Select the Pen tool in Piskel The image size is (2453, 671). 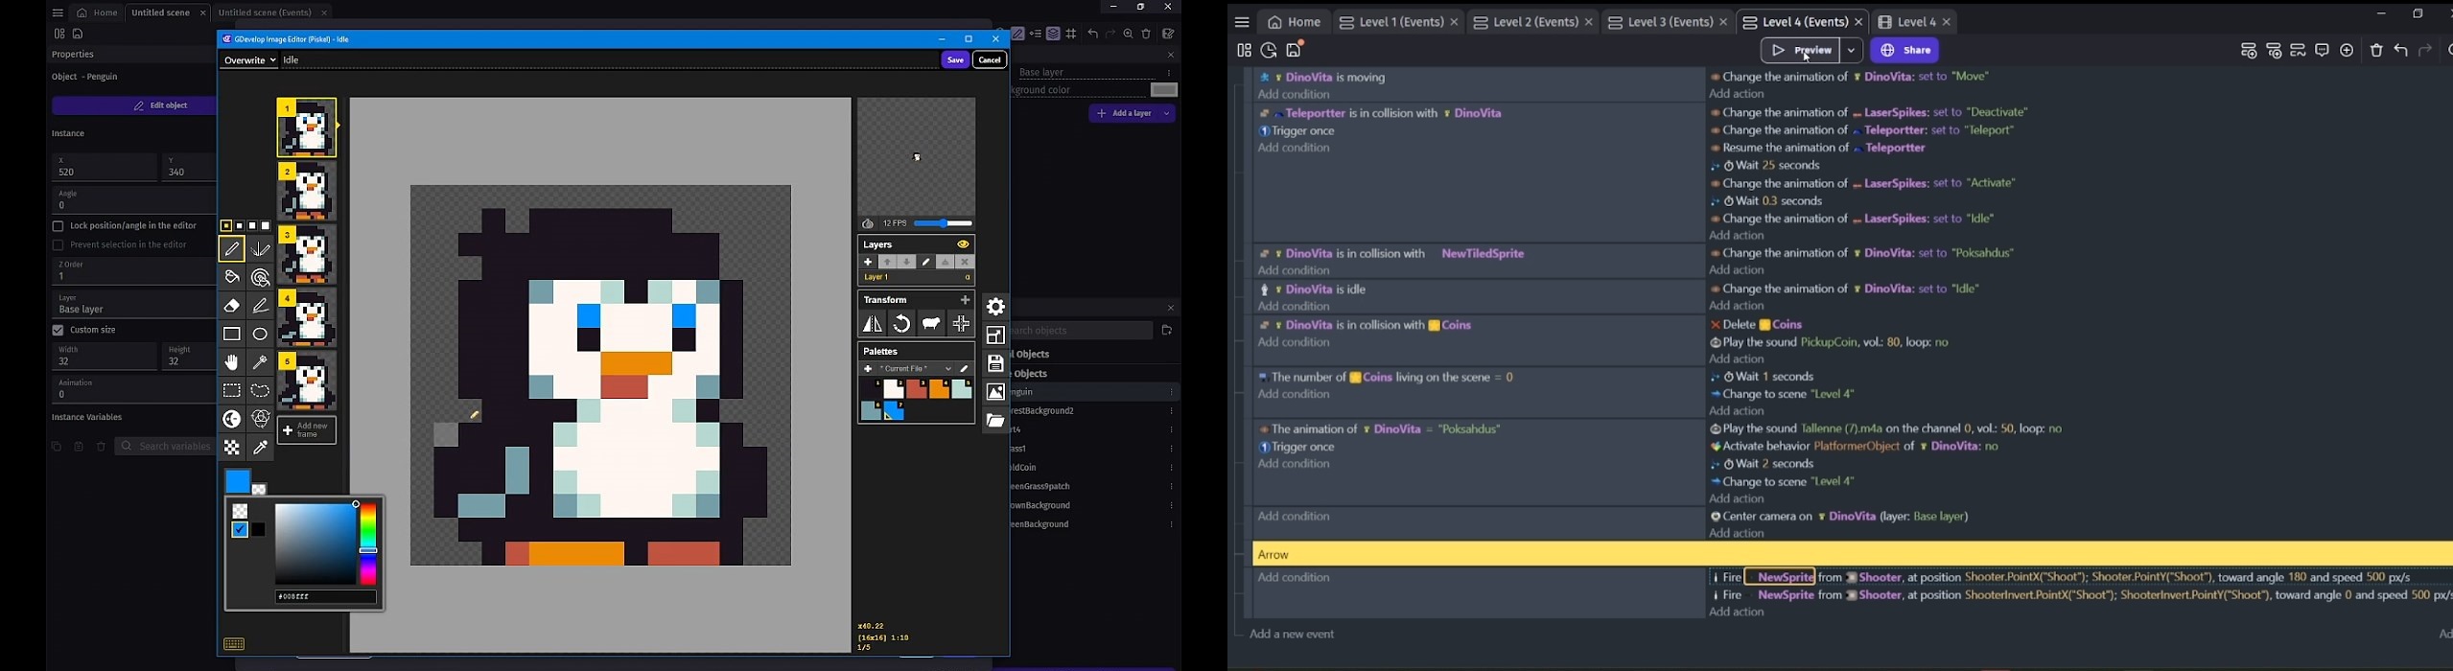point(232,250)
